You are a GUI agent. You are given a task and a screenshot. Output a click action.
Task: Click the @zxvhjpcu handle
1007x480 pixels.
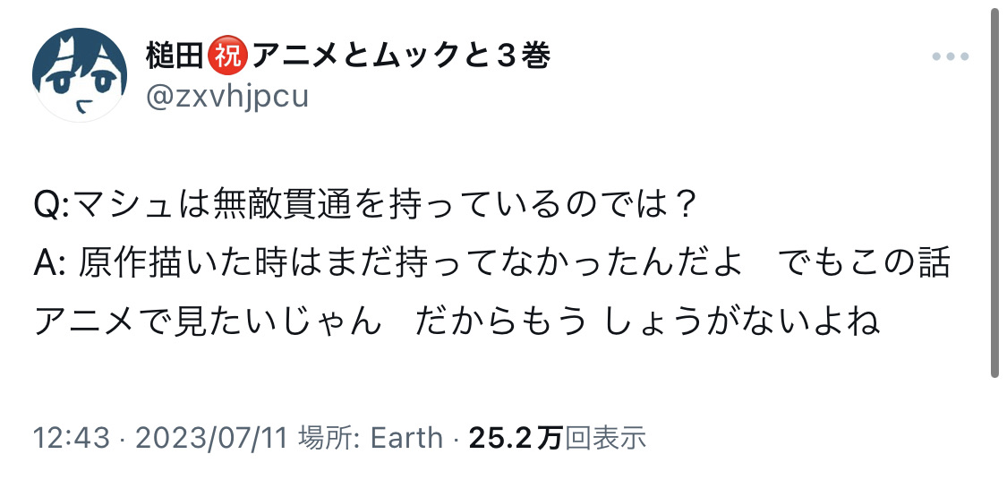pos(226,95)
